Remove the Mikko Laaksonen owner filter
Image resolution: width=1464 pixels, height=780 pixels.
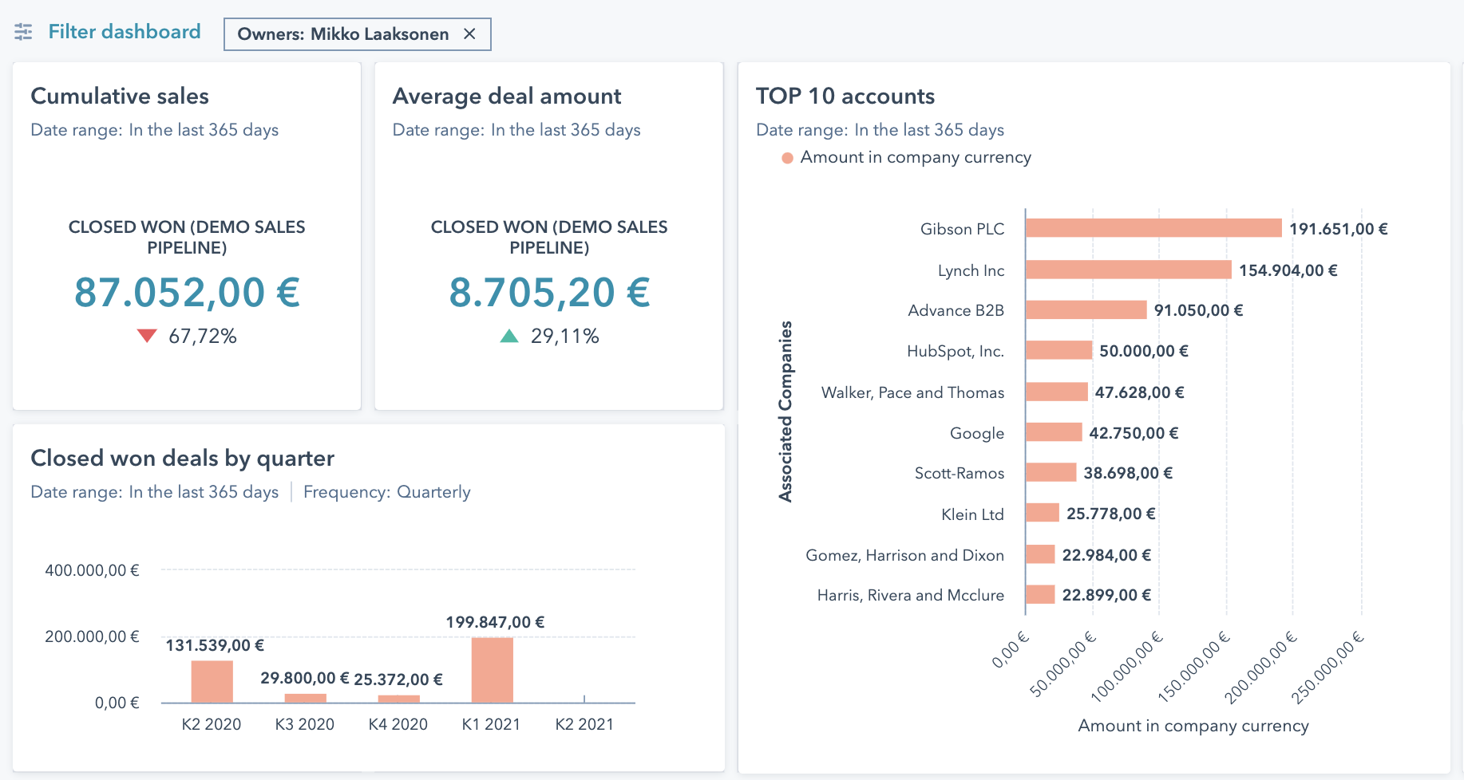[x=469, y=33]
